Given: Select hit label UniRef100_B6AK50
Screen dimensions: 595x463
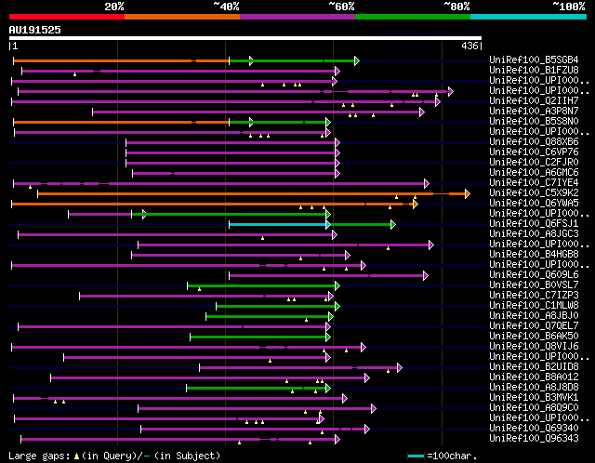Looking at the screenshot, I should tap(534, 337).
